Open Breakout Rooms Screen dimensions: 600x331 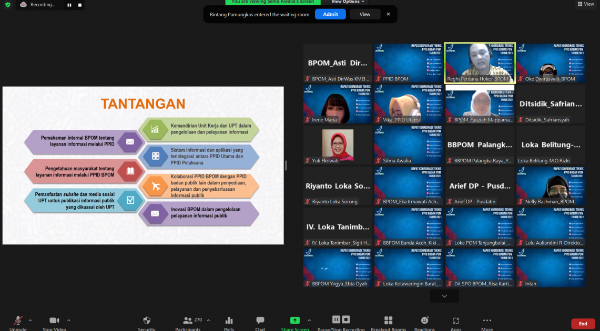pyautogui.click(x=388, y=322)
